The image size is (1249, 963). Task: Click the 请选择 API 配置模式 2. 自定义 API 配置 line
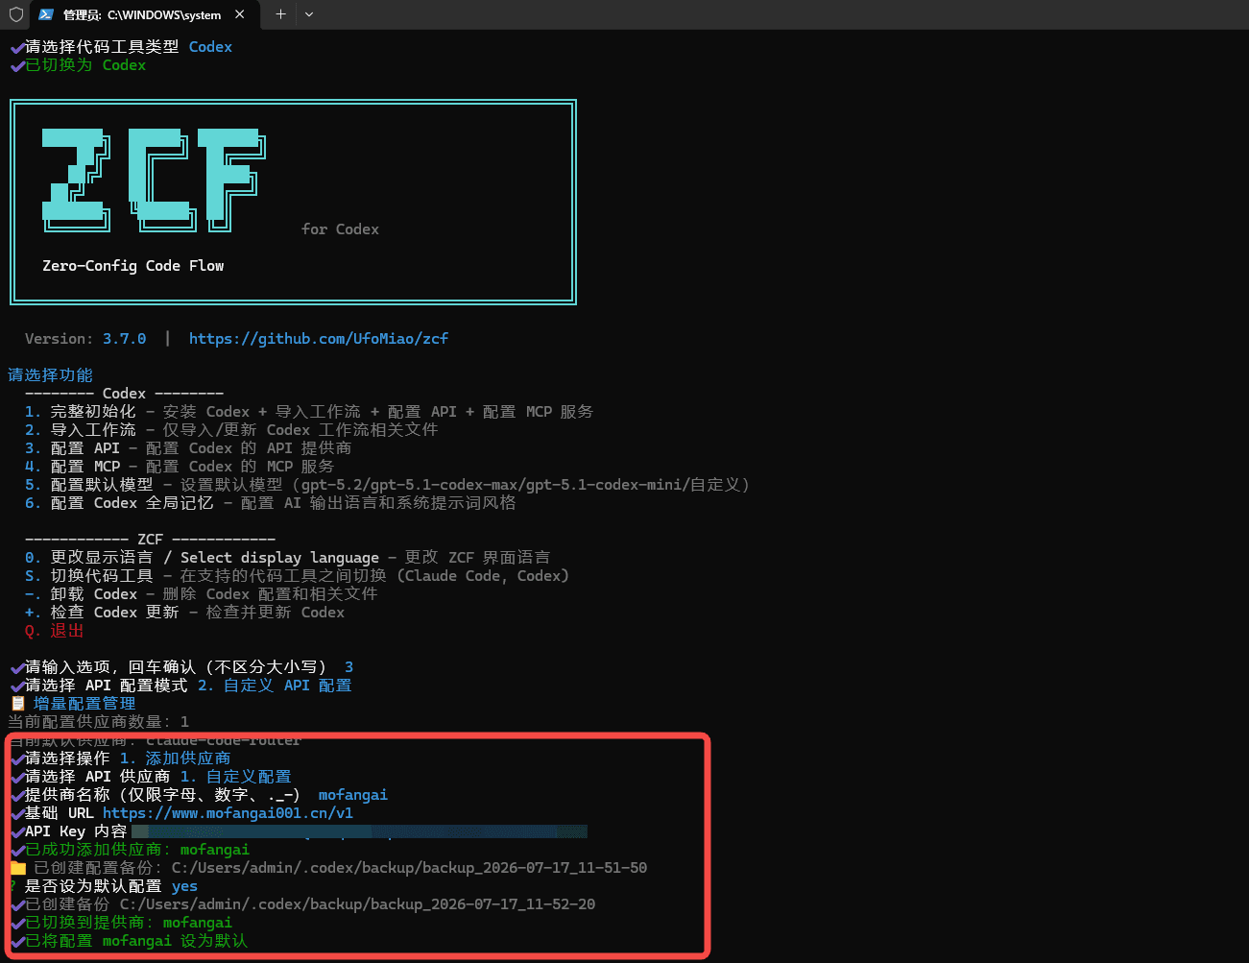pyautogui.click(x=180, y=686)
